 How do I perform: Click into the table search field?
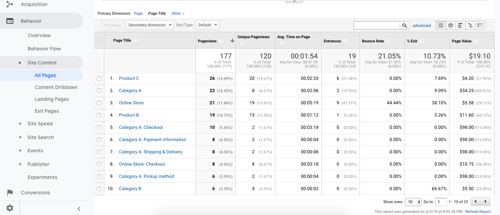coord(377,25)
